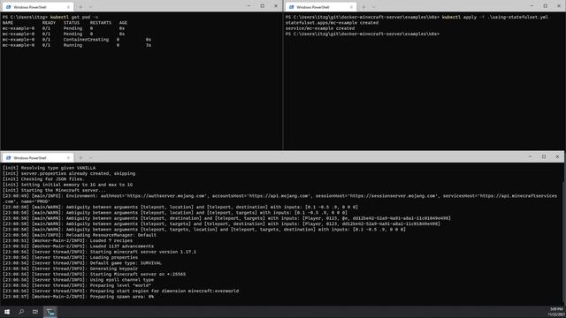The width and height of the screenshot is (566, 318).
Task: Click the 'Setting initial memory to 1G' line
Action: tap(67, 185)
